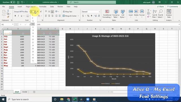Open Sort & Filter menu
The width and height of the screenshot is (181, 102).
tap(155, 14)
